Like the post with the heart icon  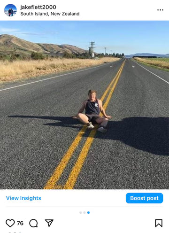10,223
